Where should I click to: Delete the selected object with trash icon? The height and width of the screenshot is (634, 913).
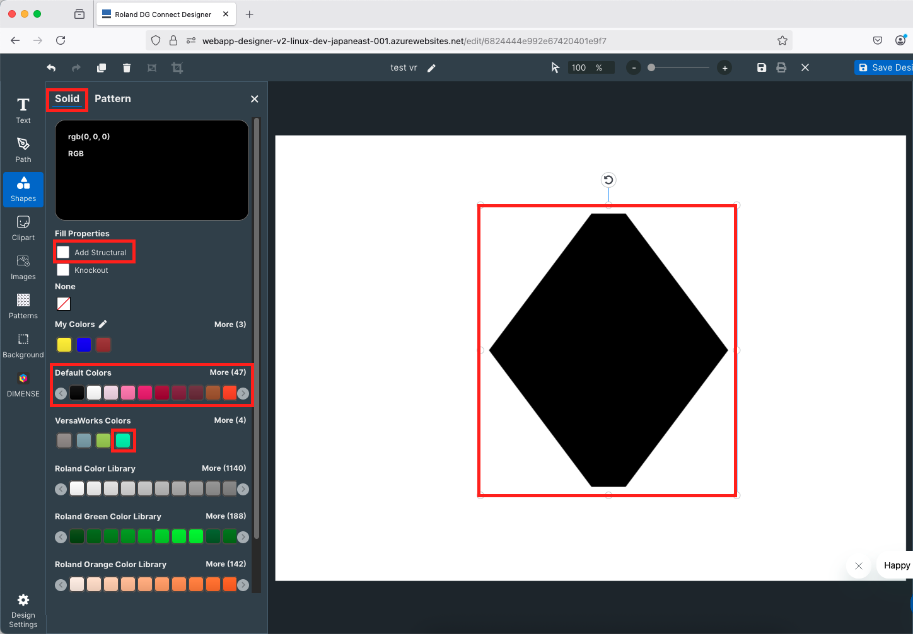(x=127, y=67)
